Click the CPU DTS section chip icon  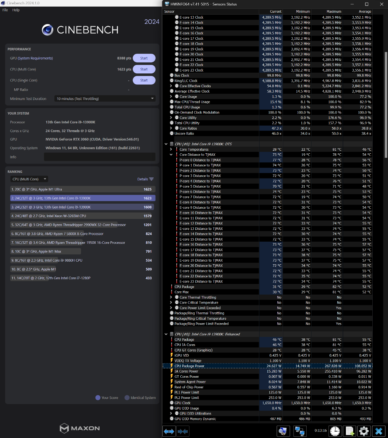(x=172, y=144)
